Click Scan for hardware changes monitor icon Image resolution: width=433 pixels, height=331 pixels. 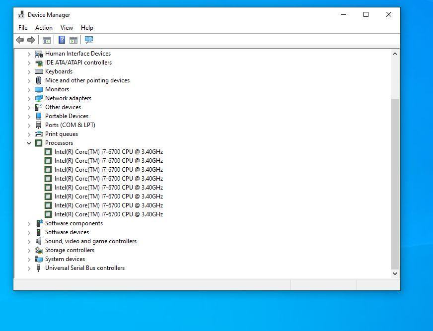[89, 40]
